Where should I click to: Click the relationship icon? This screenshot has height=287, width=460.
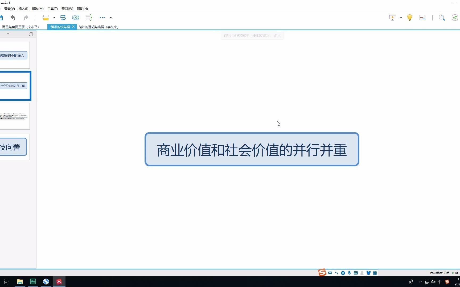pyautogui.click(x=63, y=18)
